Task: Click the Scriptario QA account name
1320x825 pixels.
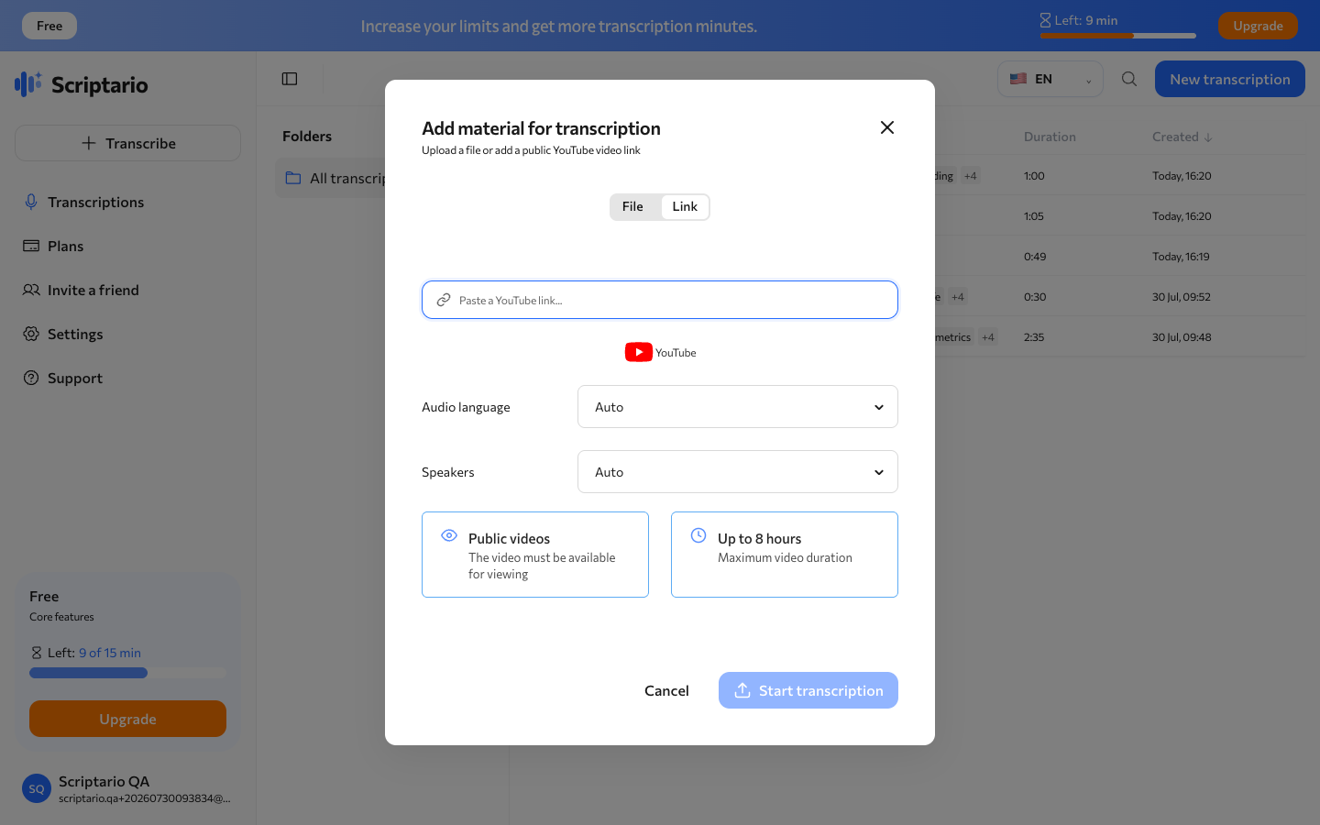Action: (104, 781)
